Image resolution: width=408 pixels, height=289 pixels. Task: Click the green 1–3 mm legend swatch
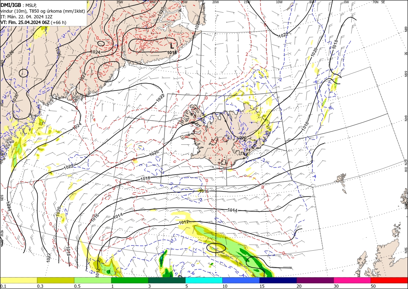(130, 280)
